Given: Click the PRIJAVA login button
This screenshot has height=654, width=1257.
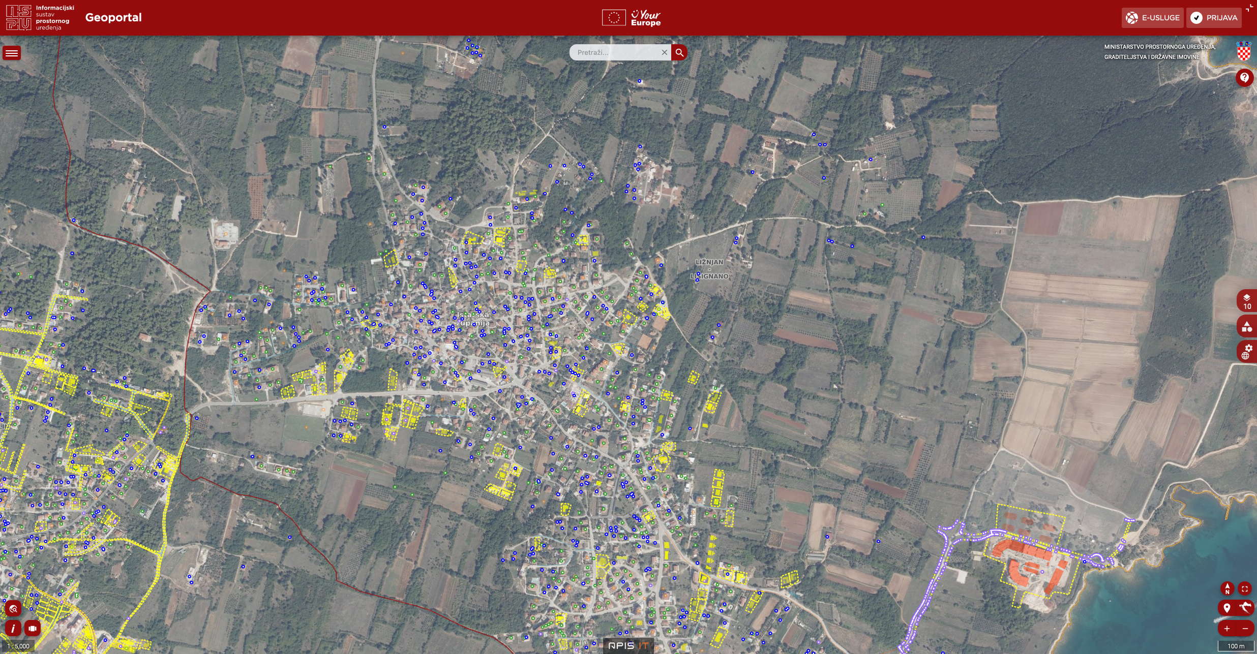Looking at the screenshot, I should coord(1214,18).
